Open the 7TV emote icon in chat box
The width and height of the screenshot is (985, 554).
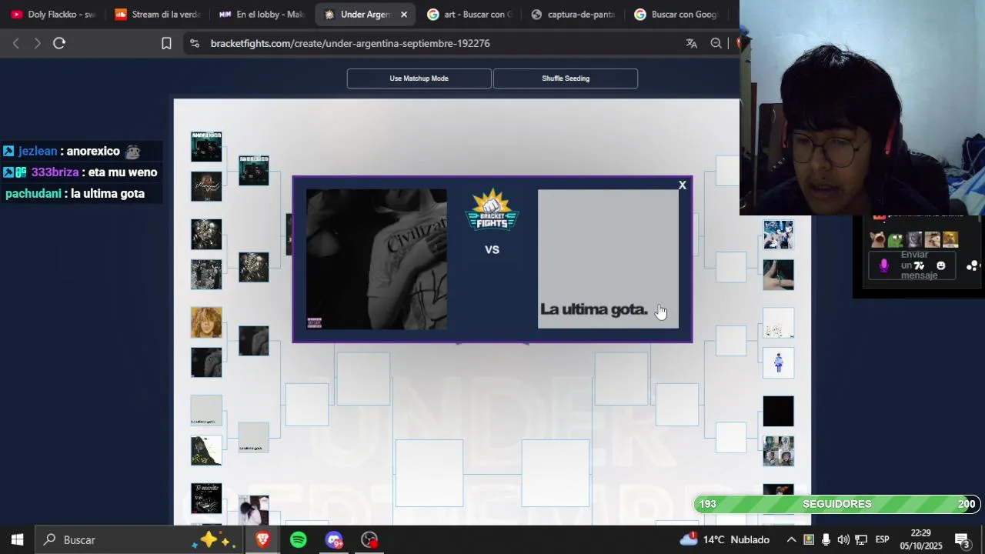[x=920, y=265]
